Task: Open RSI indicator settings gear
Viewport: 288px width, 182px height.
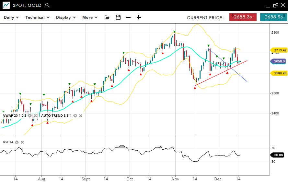Action: [x=17, y=142]
